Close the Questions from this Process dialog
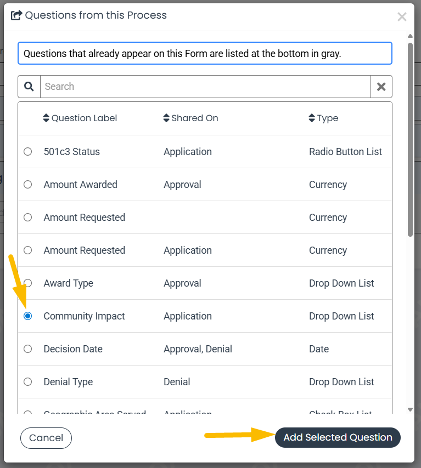Screen dimensions: 421x468 (x=402, y=16)
